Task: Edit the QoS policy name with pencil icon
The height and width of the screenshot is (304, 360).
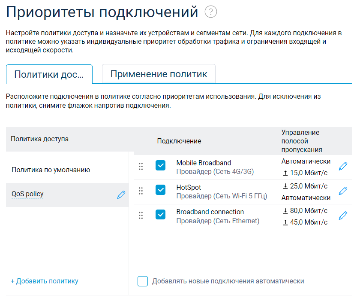Action: (121, 195)
